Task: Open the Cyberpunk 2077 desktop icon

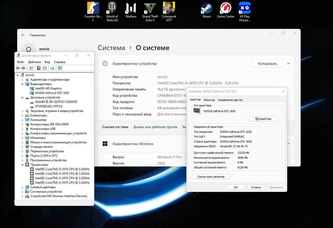Action: click(169, 11)
